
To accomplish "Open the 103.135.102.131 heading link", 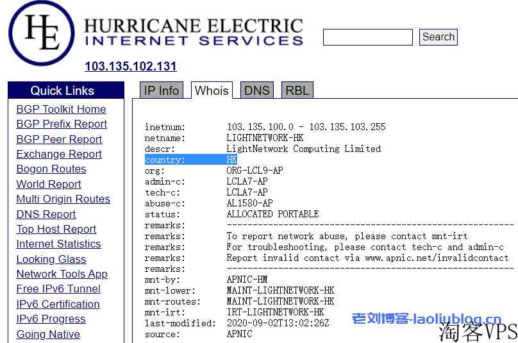I will point(131,66).
